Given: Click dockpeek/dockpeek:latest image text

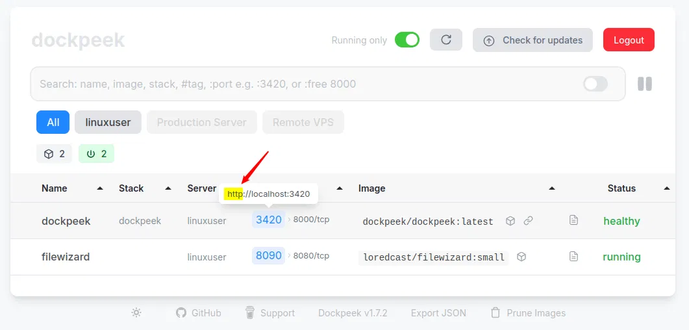Looking at the screenshot, I should pos(428,222).
